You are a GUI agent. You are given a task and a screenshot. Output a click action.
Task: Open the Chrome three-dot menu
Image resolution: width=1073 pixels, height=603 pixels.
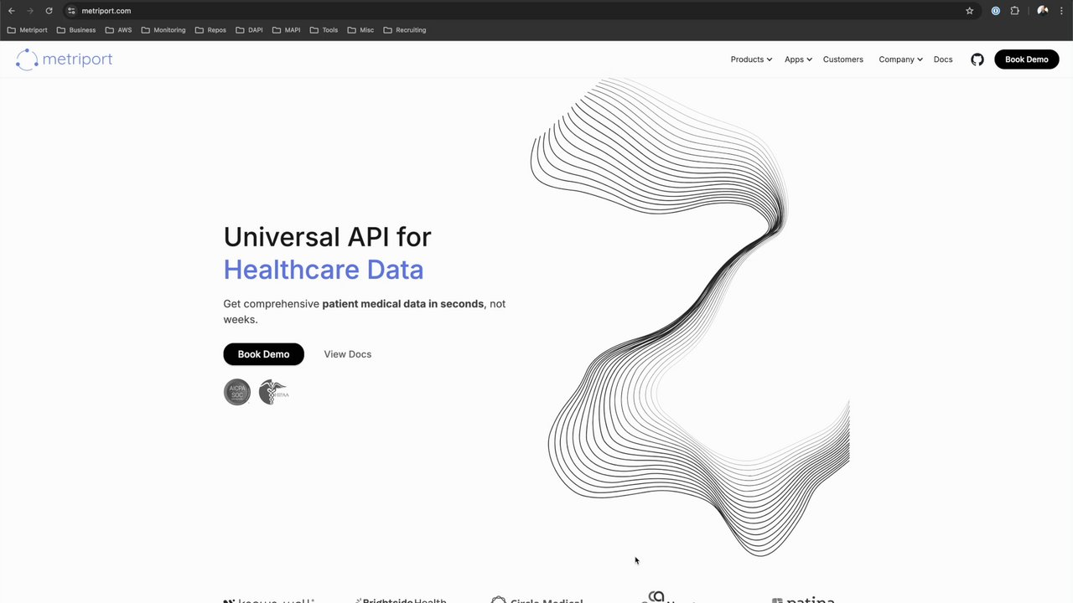[1061, 11]
